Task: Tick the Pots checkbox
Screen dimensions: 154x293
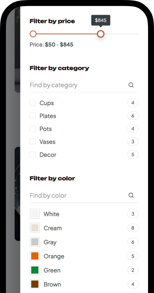Action: (x=33, y=129)
